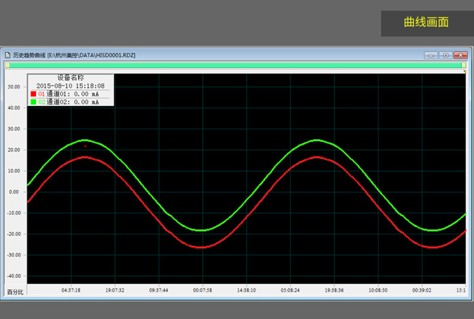The width and height of the screenshot is (474, 319).
Task: Click the -30.00 y-axis value
Action: (x=14, y=255)
